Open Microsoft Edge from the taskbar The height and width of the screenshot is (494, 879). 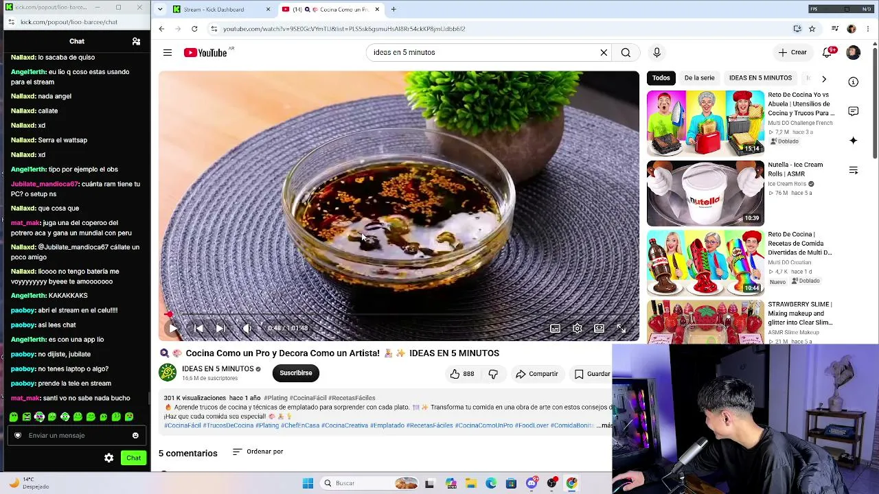click(491, 483)
